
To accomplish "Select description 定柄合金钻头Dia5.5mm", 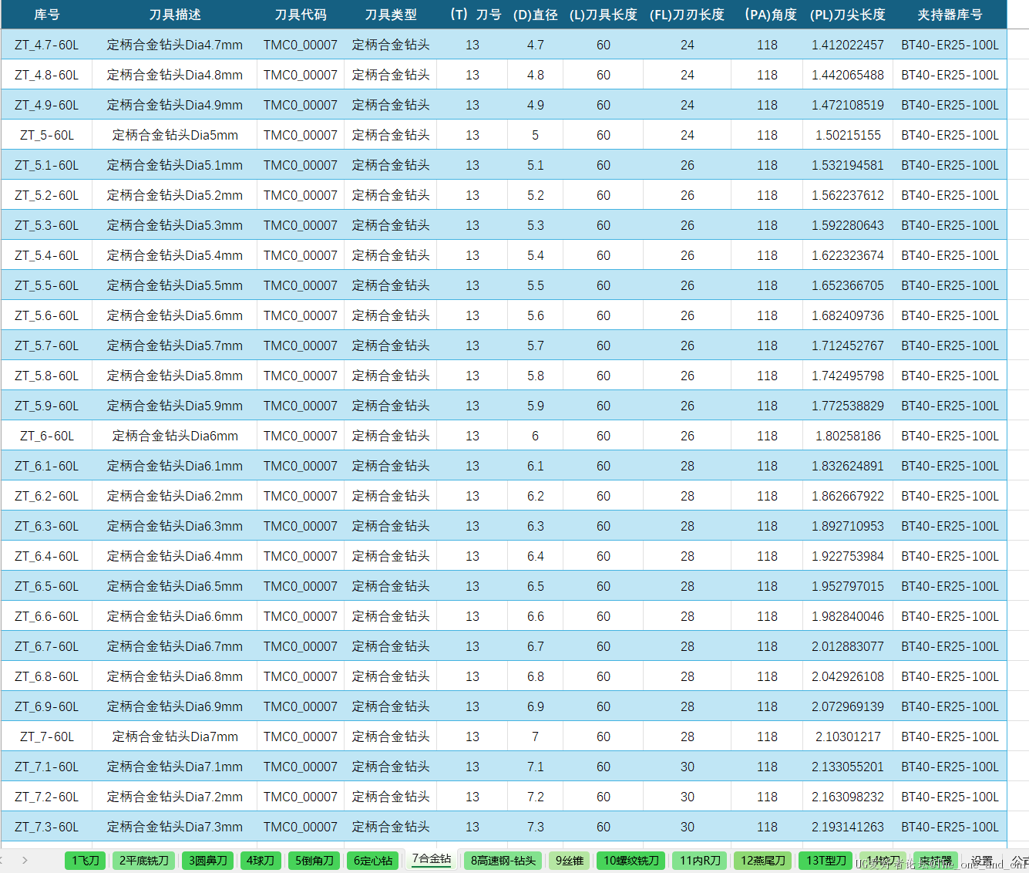I will (x=175, y=285).
